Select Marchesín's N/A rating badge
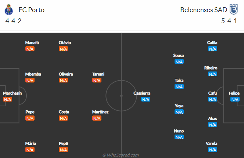244x158 pixels. (x=7, y=99)
